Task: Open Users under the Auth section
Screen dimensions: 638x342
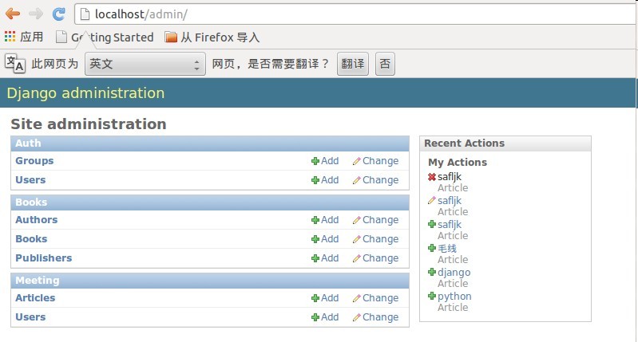Action: pos(30,180)
